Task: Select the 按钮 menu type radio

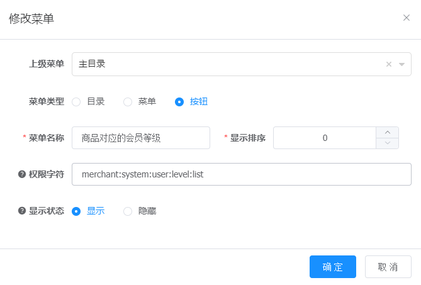Action: coord(179,102)
